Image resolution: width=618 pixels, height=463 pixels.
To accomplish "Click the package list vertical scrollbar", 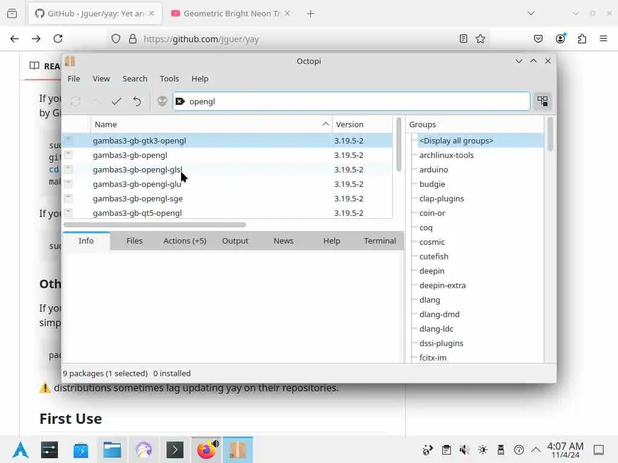I will click(x=398, y=144).
